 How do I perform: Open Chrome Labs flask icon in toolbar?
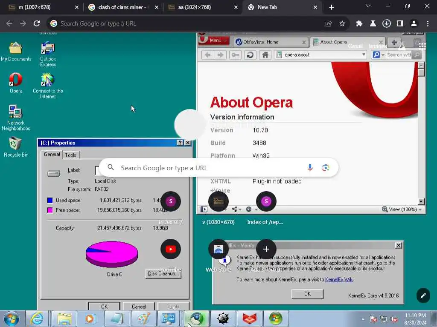click(373, 24)
